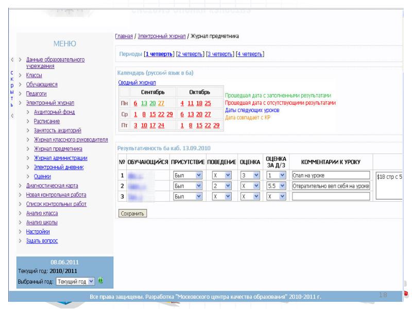Go to Главная in the breadcrumb

pos(124,37)
